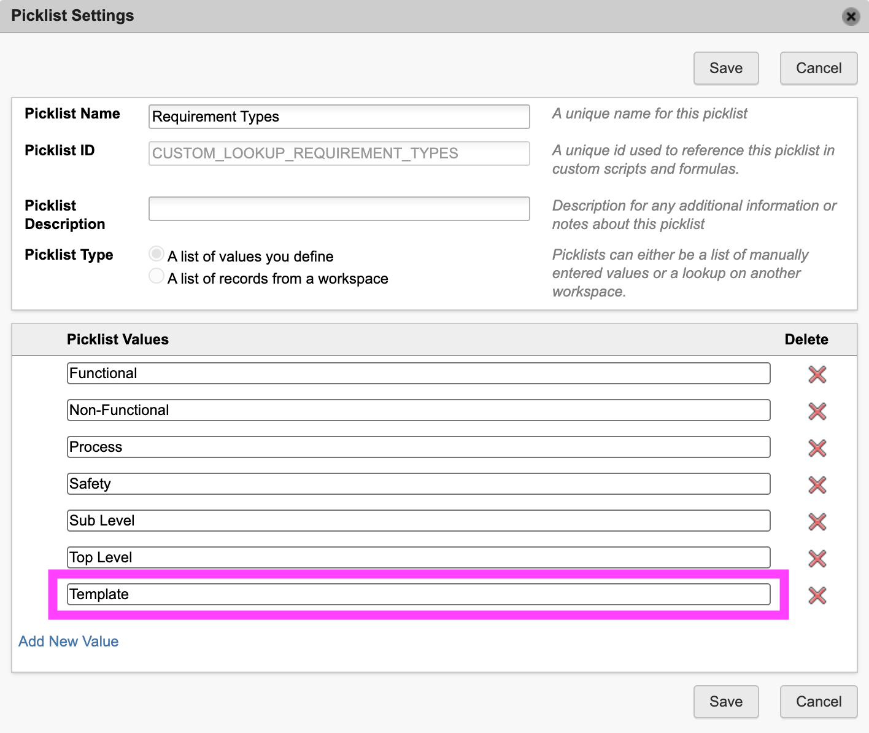This screenshot has width=869, height=733.
Task: Remove the Safety picklist value
Action: [x=817, y=485]
